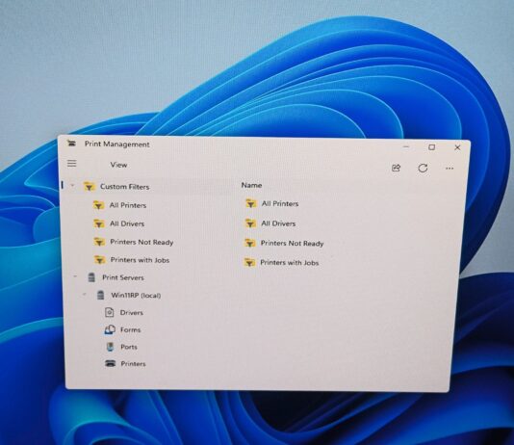514x445 pixels.
Task: Select All Drivers in the left tree
Action: tap(127, 223)
